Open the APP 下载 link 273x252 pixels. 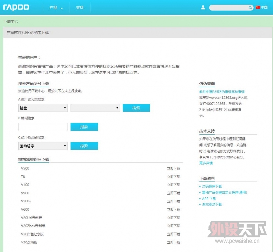click(209, 199)
